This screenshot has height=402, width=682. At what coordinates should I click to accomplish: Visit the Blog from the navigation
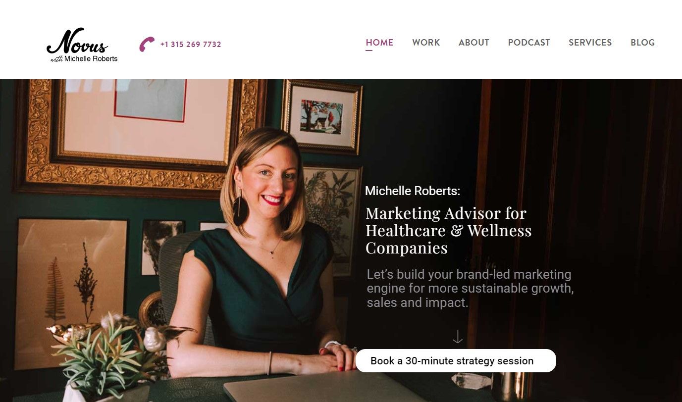click(x=642, y=43)
